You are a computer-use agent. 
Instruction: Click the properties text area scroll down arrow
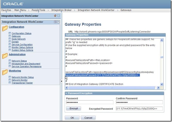[x=162, y=84]
